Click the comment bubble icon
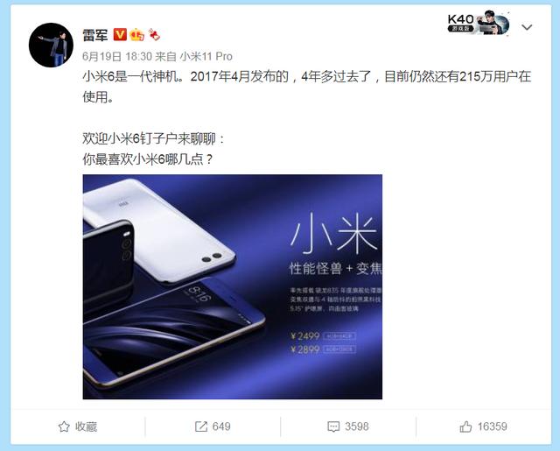This screenshot has width=560, height=451. point(333,426)
